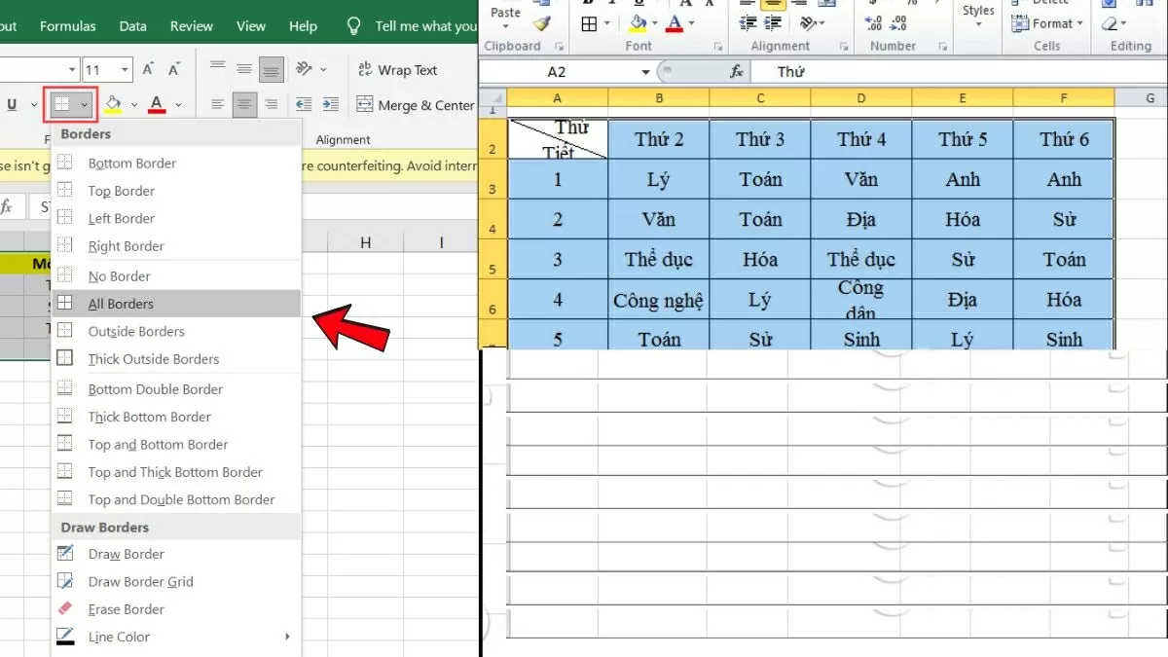Expand the Line Color submenu arrow
Image resolution: width=1168 pixels, height=657 pixels.
(287, 637)
